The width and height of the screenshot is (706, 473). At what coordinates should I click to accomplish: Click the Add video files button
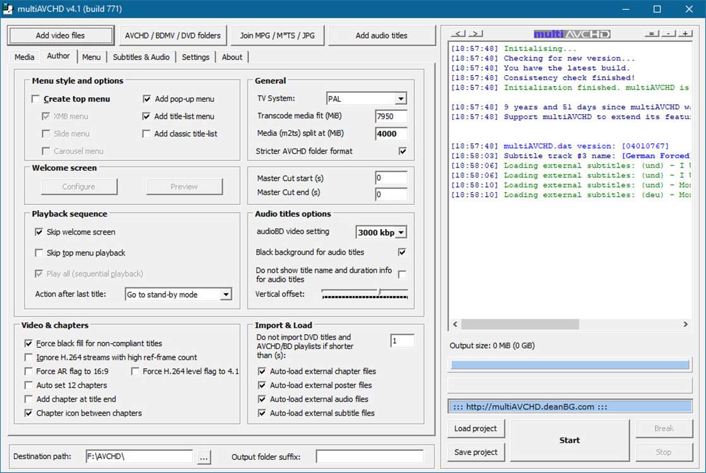pyautogui.click(x=61, y=35)
